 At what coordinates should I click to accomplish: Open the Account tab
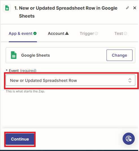[x=58, y=33]
